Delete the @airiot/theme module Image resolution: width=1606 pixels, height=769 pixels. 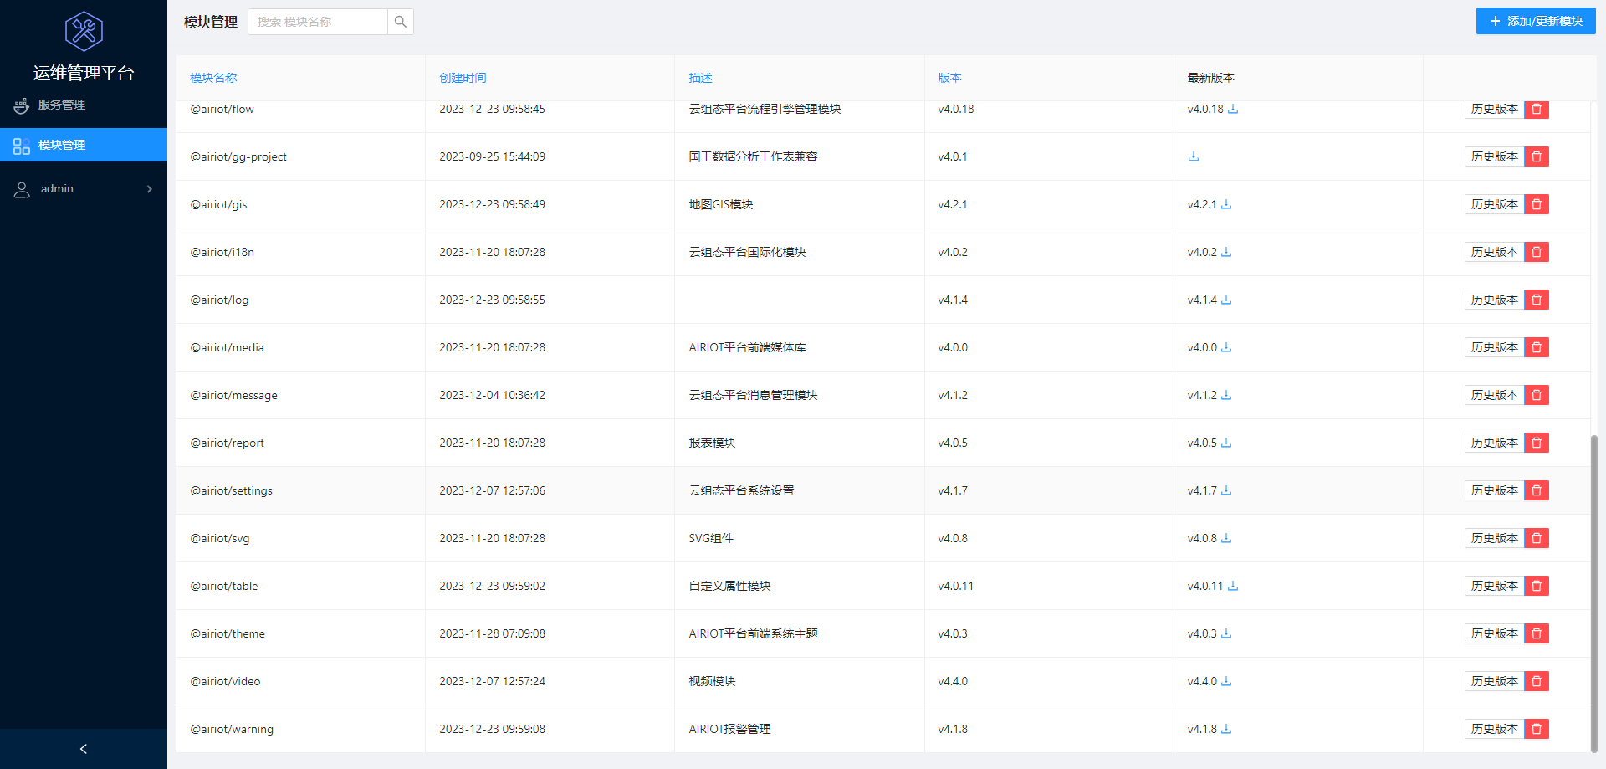click(x=1537, y=633)
